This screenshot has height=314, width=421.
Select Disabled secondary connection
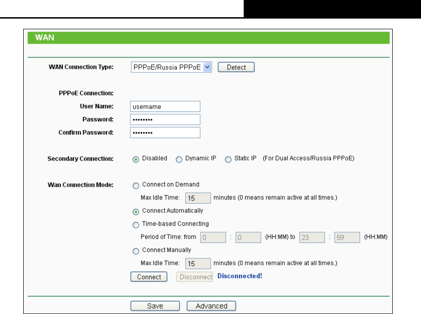(136, 159)
